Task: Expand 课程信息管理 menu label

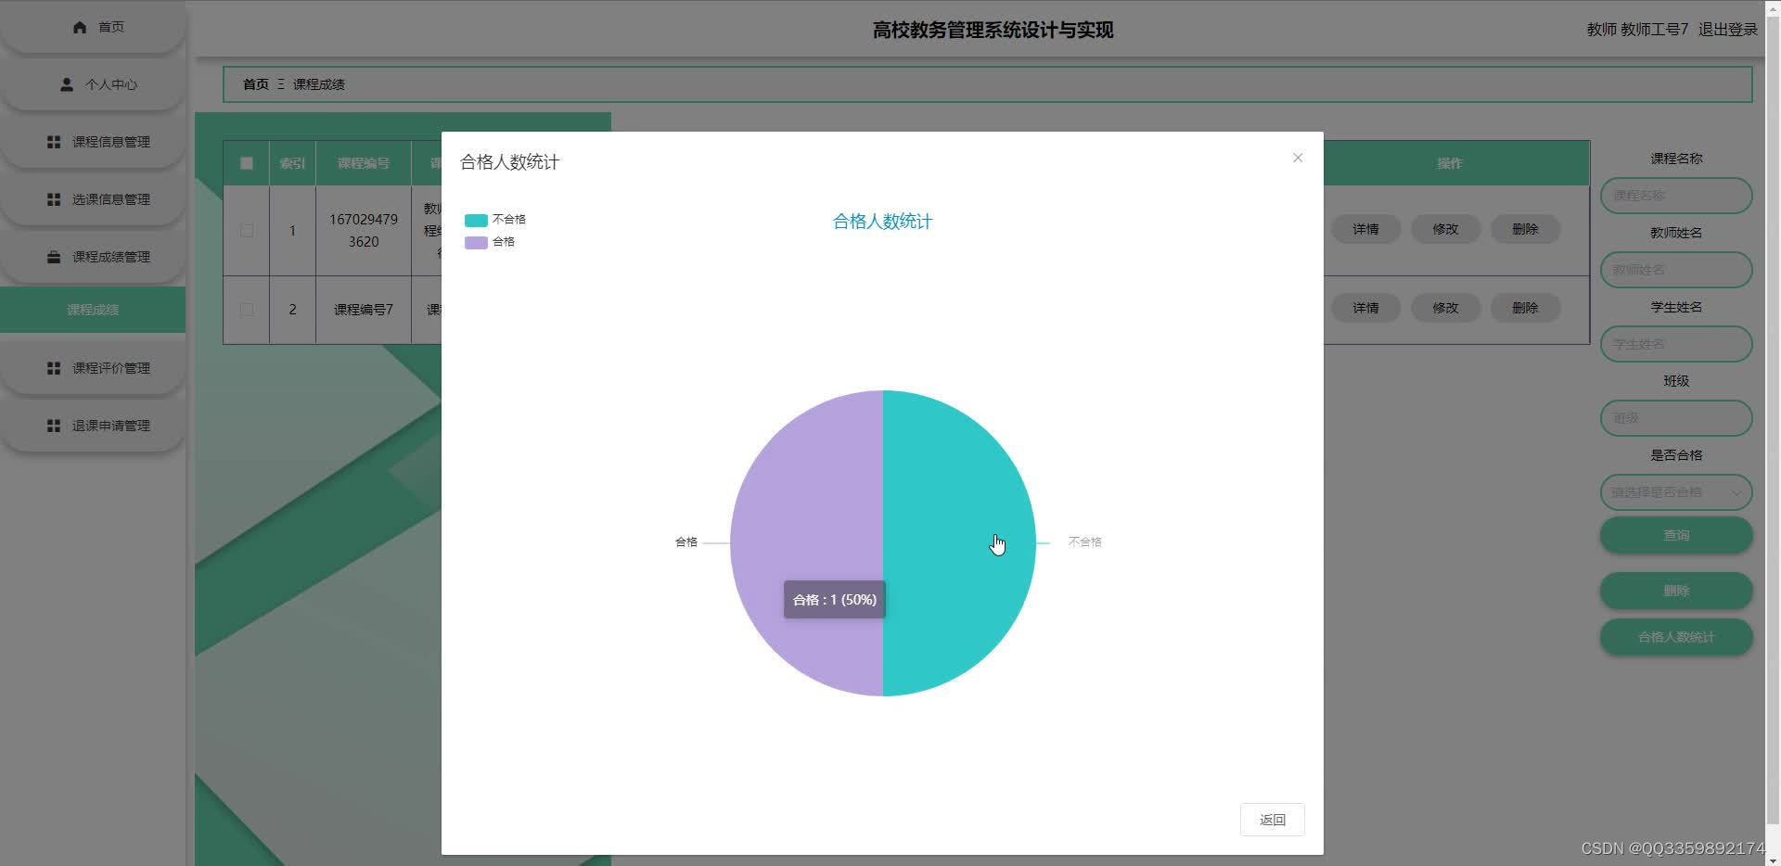Action: click(111, 142)
